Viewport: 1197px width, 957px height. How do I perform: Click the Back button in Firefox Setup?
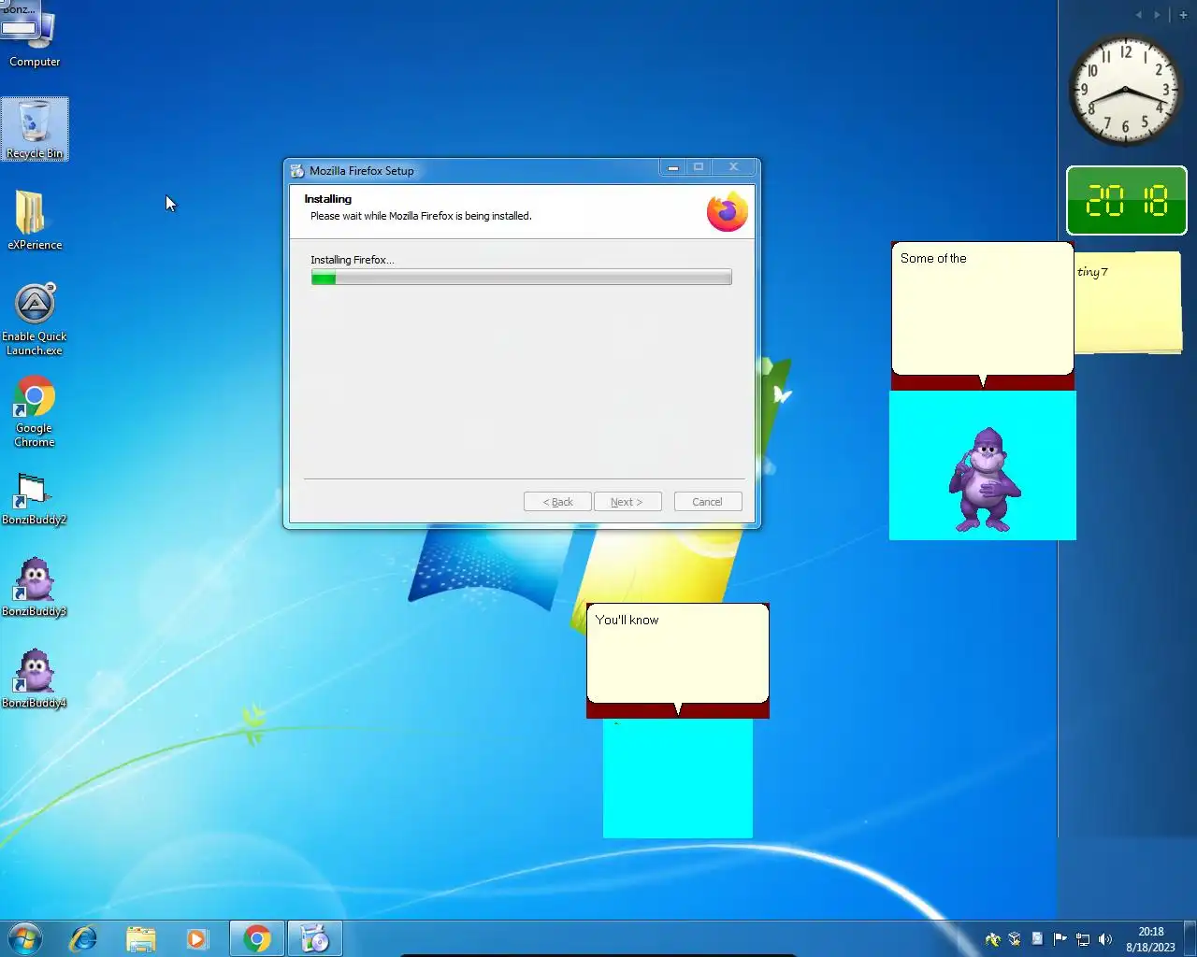tap(557, 502)
